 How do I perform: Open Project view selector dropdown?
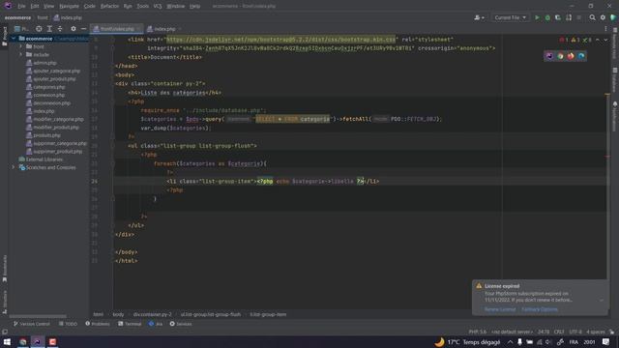pos(21,29)
